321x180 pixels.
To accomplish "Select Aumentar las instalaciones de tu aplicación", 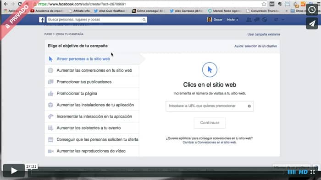I will point(92,105).
